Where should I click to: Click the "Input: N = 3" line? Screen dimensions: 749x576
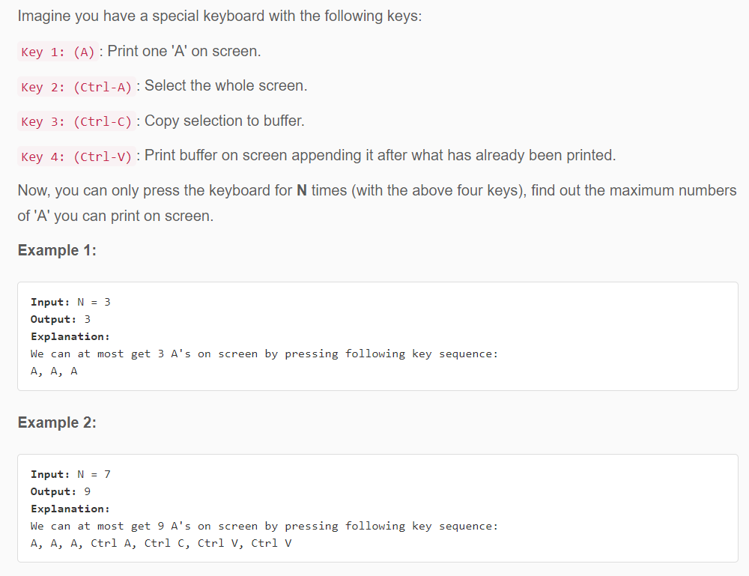click(x=70, y=302)
